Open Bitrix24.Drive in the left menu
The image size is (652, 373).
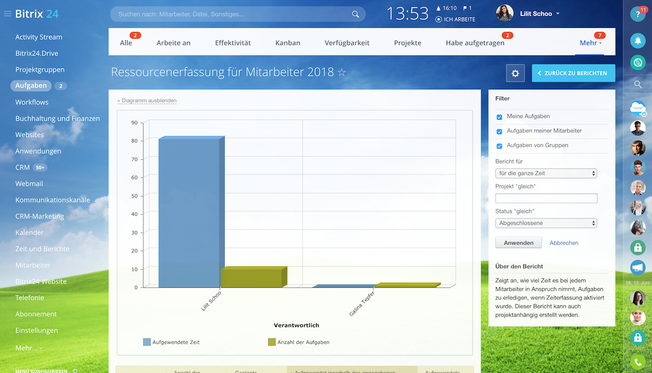click(37, 53)
